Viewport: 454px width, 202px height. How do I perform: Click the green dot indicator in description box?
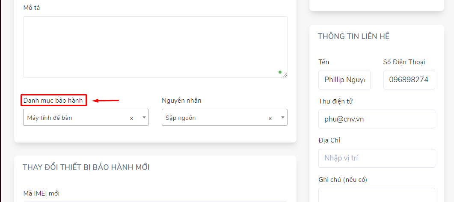pyautogui.click(x=280, y=72)
